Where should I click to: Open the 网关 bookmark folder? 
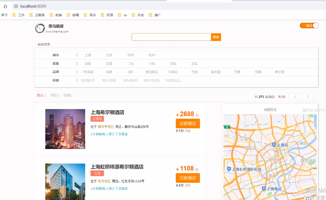(x=90, y=15)
